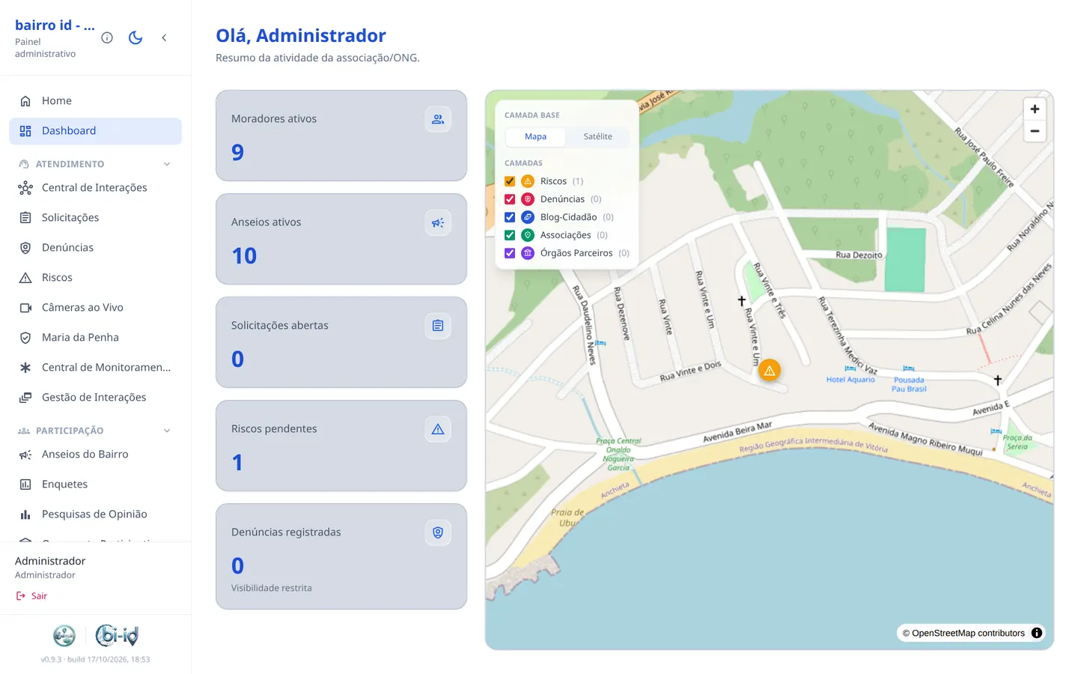This screenshot has height=674, width=1078.
Task: Click Solicitações abertas clipboard icon
Action: point(438,326)
